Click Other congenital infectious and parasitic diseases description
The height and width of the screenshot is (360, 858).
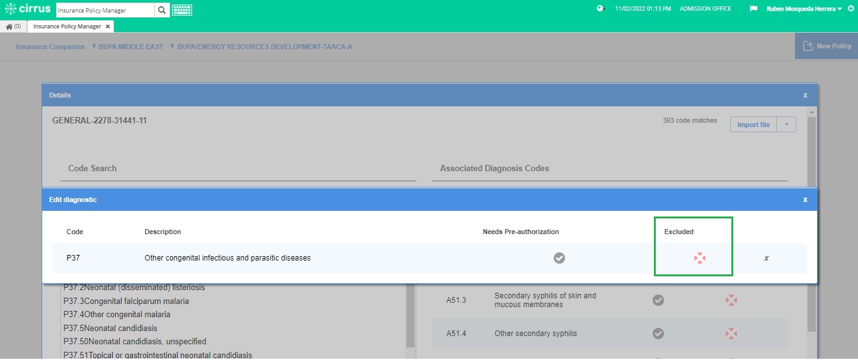tap(227, 258)
